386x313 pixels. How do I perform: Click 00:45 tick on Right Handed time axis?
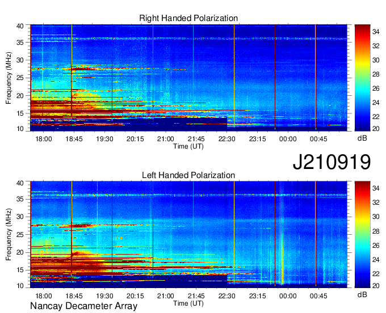pyautogui.click(x=318, y=139)
